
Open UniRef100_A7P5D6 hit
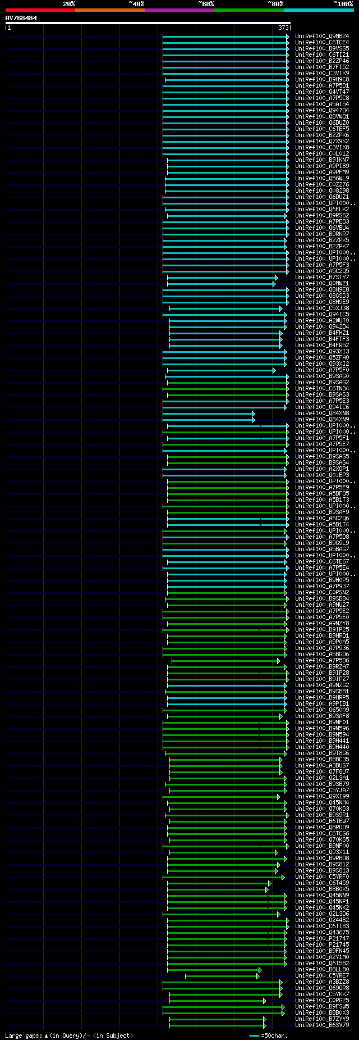(x=322, y=661)
